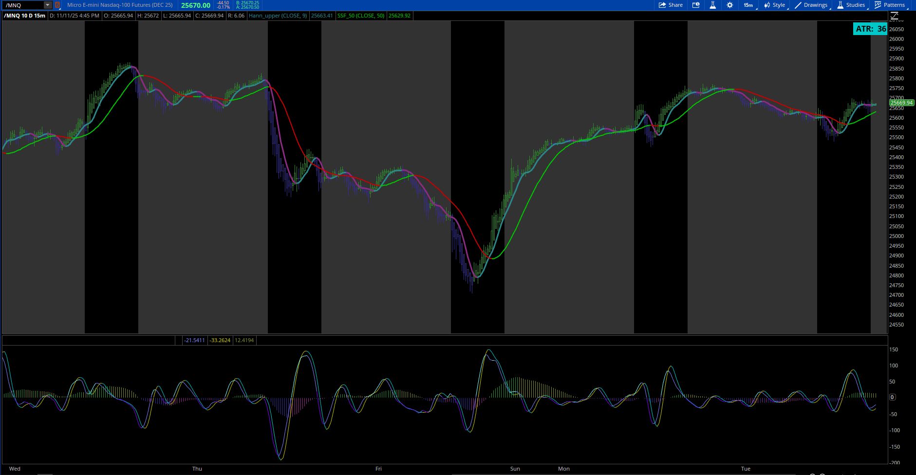This screenshot has height=475, width=916.
Task: Click the SSF_50 (CLOSE, 50) study label
Action: point(361,16)
